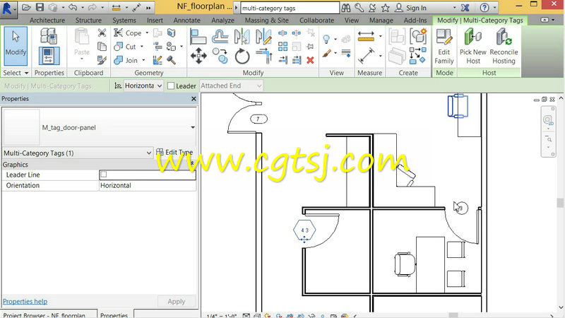Click the Edit Type button
The height and width of the screenshot is (318, 565).
click(174, 152)
